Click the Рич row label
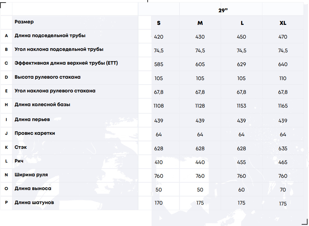This screenshot has height=226, width=309. [19, 161]
